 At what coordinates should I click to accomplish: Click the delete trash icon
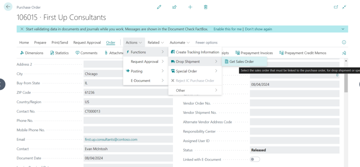tap(205, 7)
